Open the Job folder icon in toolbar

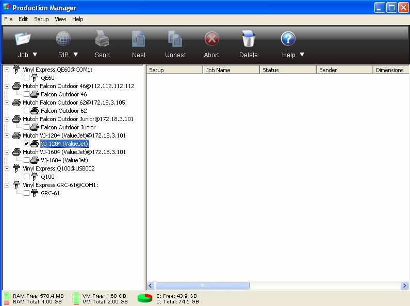click(23, 39)
